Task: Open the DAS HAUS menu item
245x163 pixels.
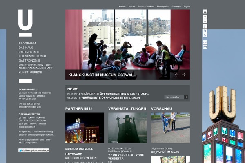Action: (x=26, y=48)
